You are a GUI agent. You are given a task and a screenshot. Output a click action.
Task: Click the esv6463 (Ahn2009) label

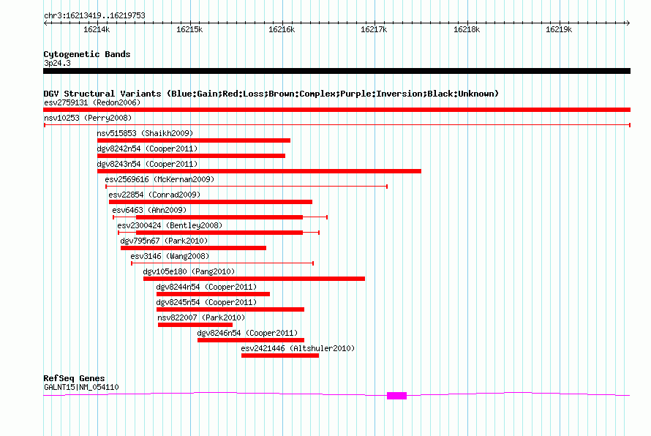149,210
